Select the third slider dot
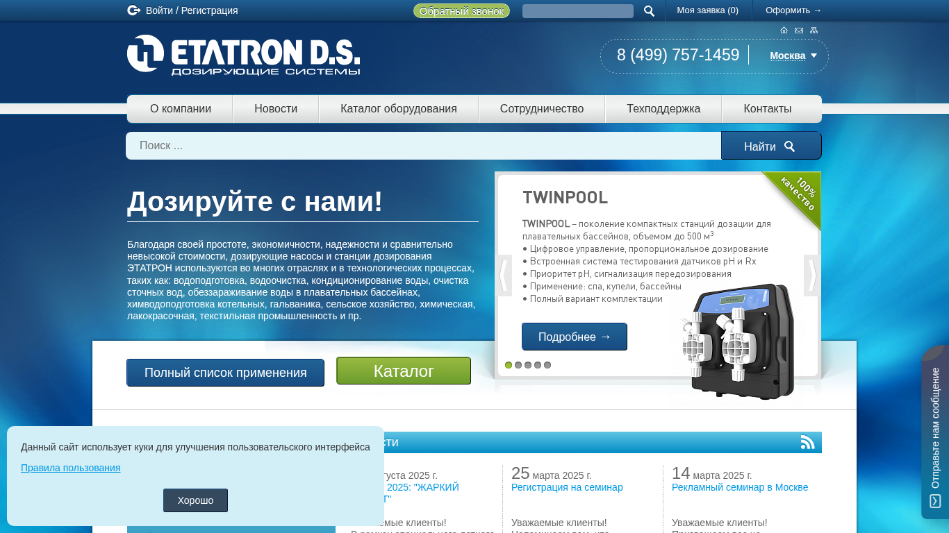 528,365
